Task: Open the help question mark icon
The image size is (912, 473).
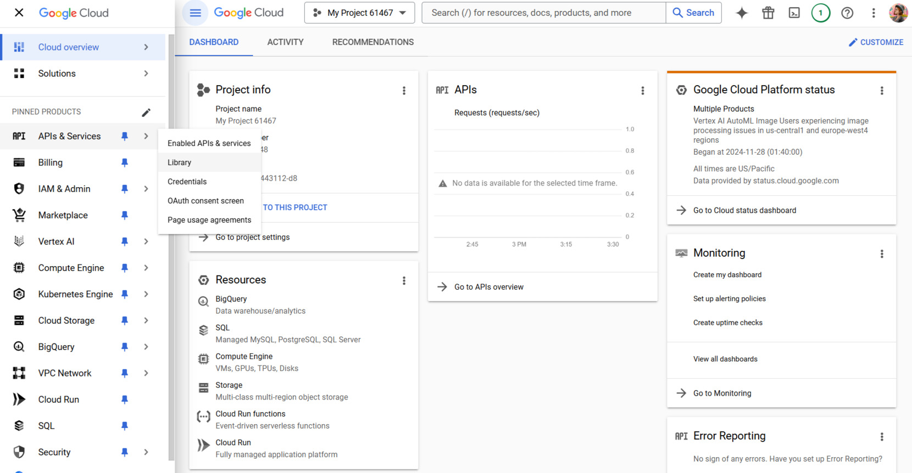Action: click(x=847, y=13)
